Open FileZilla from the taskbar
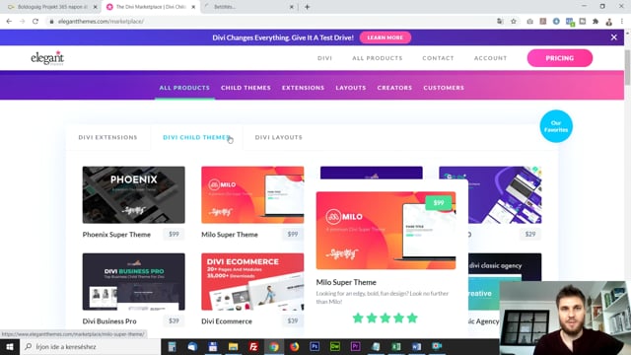Screen dimensions: 631x355 click(x=253, y=346)
